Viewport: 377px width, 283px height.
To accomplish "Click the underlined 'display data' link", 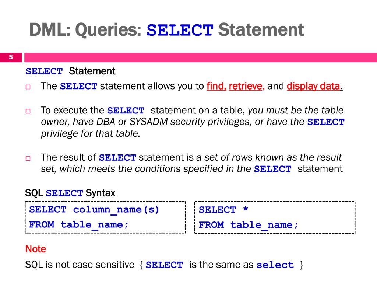I will coord(313,86).
